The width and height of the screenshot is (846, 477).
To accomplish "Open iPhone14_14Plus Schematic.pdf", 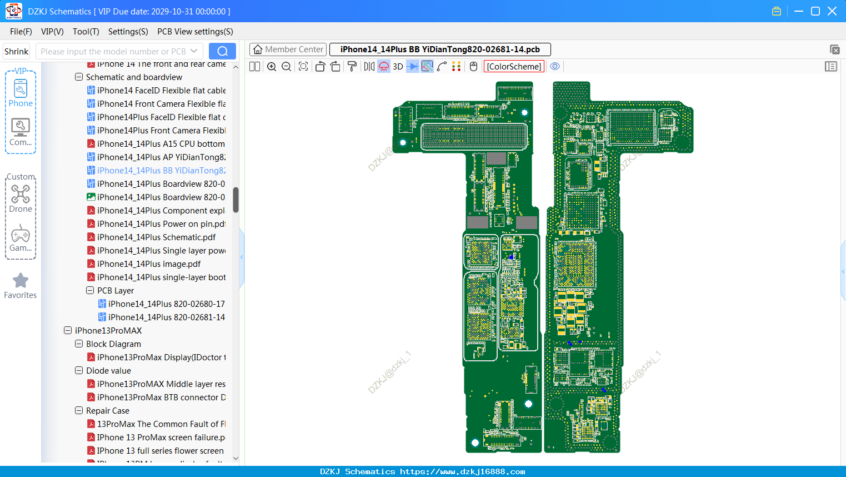I will 151,237.
